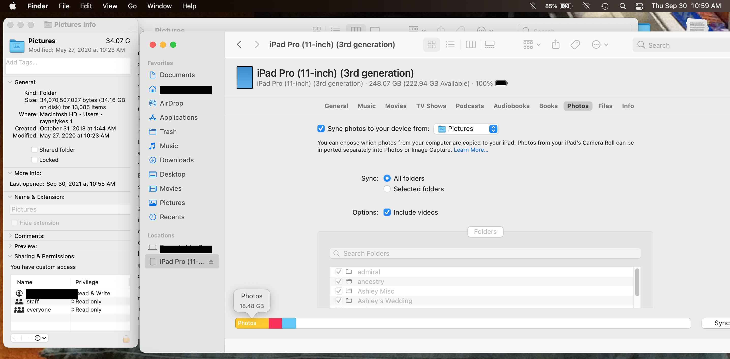Open the Go menu in the menu bar
The image size is (730, 359).
click(x=132, y=6)
